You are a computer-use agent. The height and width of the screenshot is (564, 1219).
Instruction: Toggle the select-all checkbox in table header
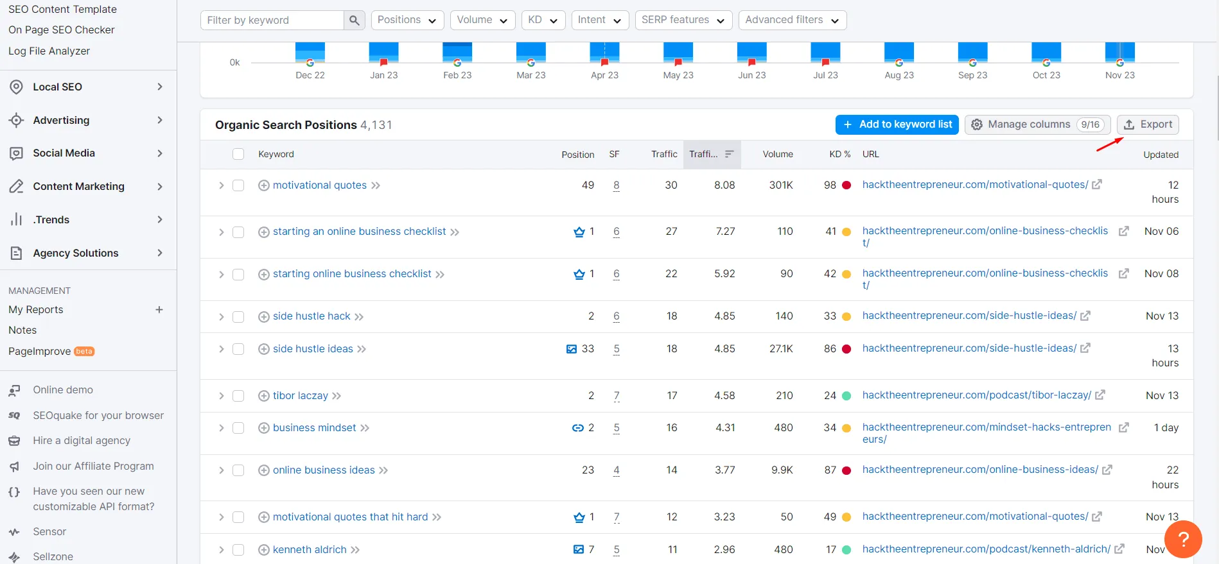[238, 154]
